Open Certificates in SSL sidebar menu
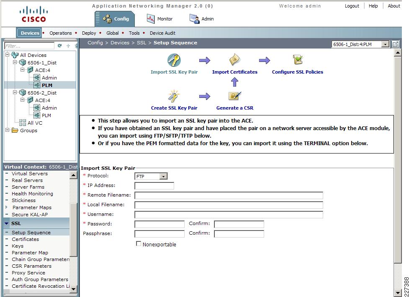Image resolution: width=409 pixels, height=297 pixels. 25,239
